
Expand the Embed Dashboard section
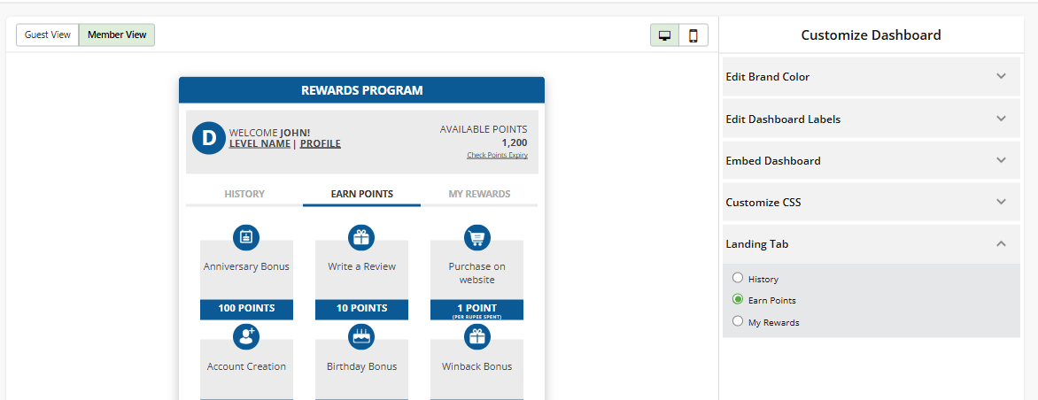click(871, 161)
